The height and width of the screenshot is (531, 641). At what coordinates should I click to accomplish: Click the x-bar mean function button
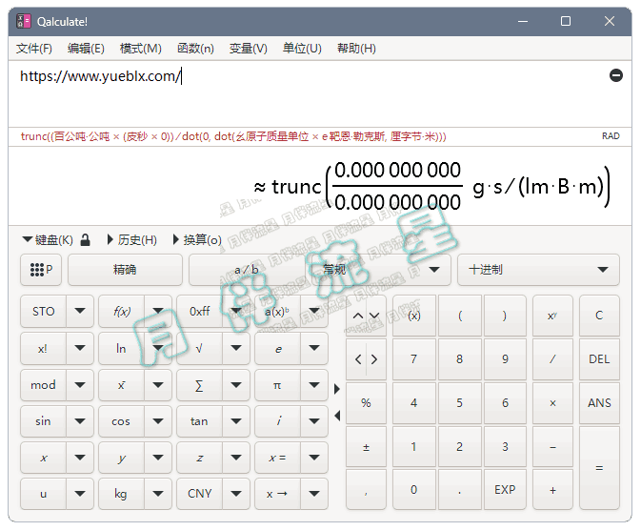coord(121,385)
